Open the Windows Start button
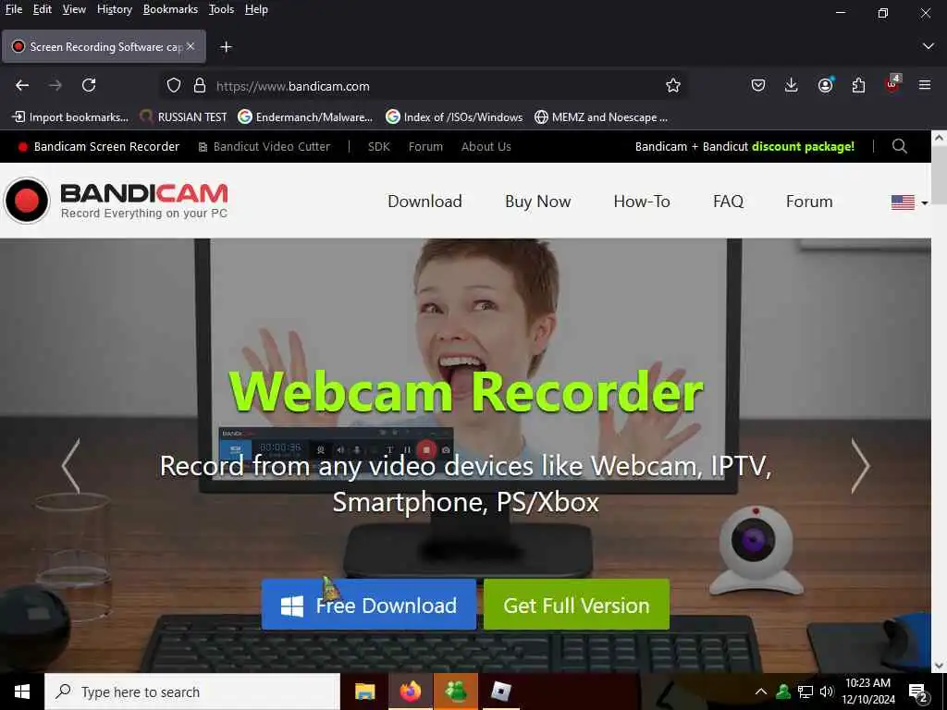The width and height of the screenshot is (947, 710). pyautogui.click(x=22, y=692)
